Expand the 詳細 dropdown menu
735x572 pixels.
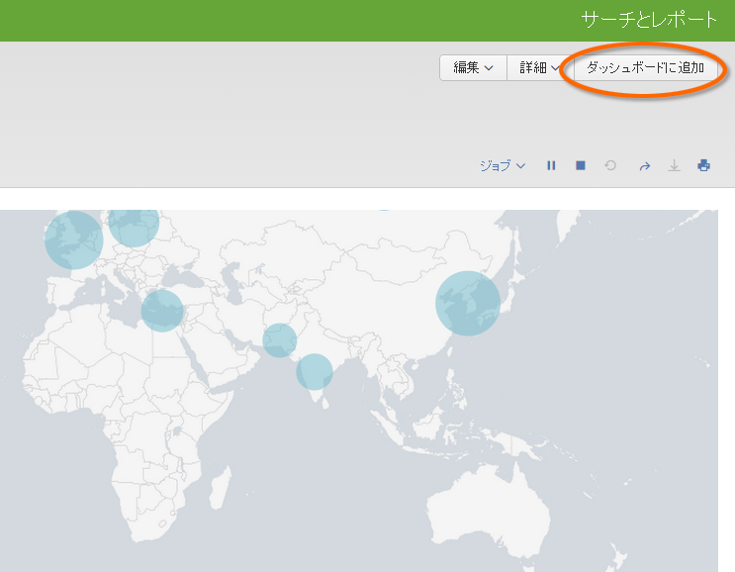[x=540, y=68]
